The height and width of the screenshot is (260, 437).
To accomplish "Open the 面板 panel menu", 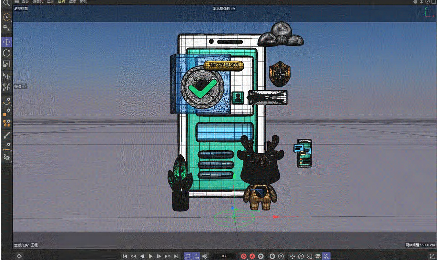I will pyautogui.click(x=83, y=1).
